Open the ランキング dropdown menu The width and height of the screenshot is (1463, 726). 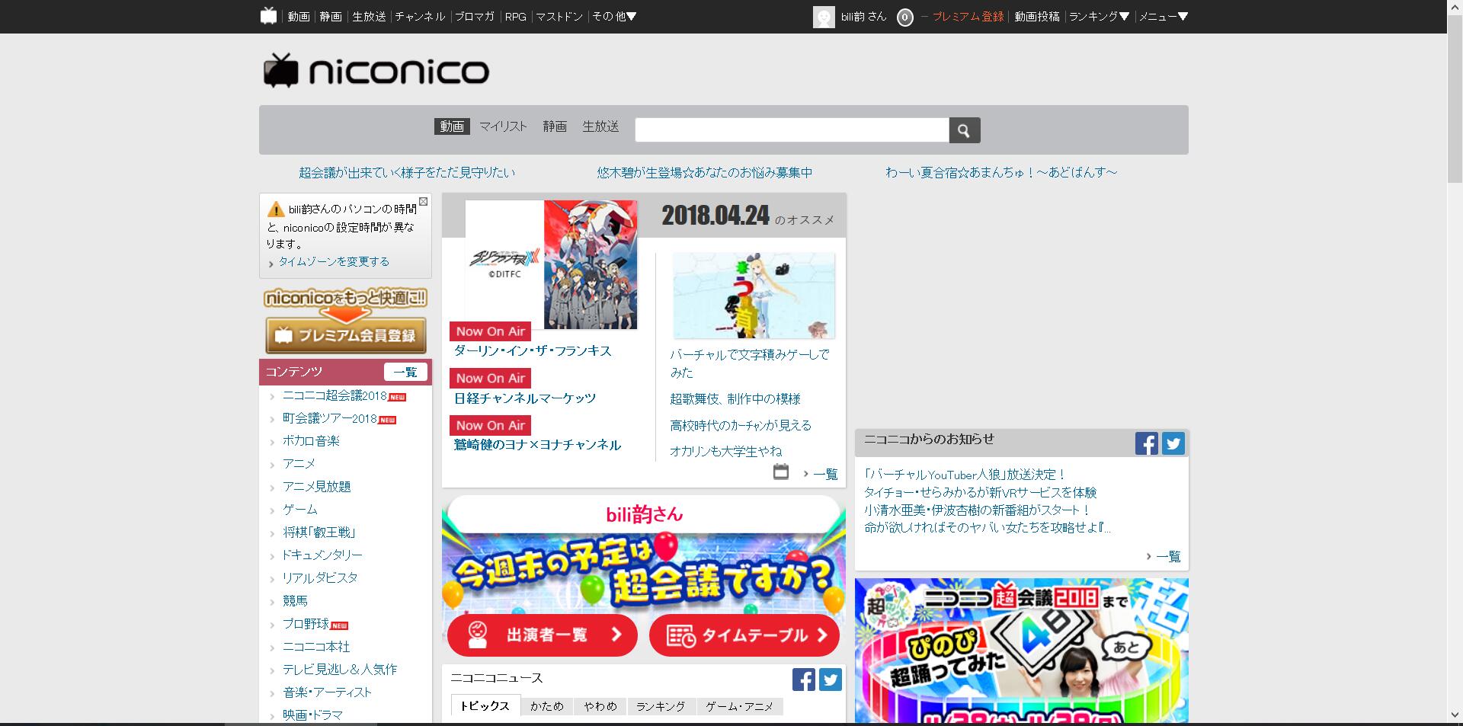coord(1099,17)
